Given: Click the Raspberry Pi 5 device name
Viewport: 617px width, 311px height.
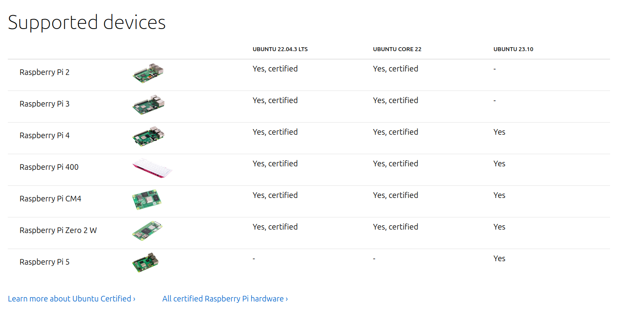Looking at the screenshot, I should click(x=44, y=262).
